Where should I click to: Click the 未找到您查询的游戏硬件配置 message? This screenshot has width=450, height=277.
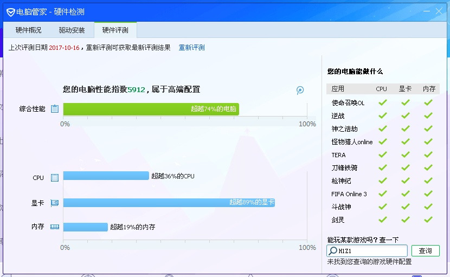tap(369, 262)
